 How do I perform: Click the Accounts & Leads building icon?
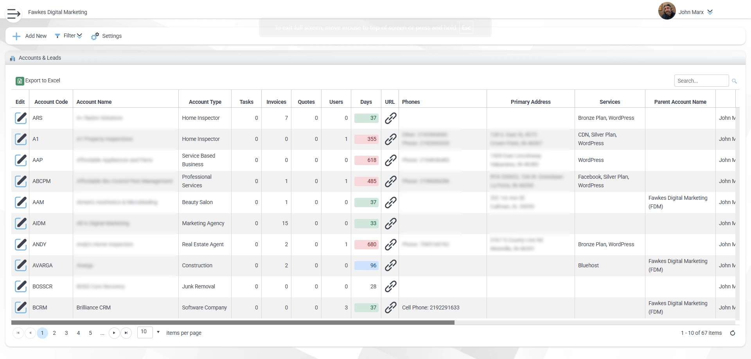pyautogui.click(x=12, y=58)
